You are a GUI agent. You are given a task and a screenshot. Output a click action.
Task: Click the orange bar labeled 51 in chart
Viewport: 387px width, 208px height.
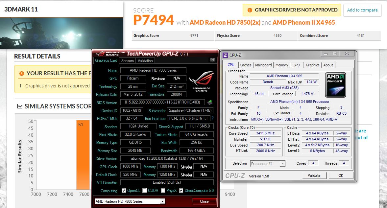pos(83,155)
